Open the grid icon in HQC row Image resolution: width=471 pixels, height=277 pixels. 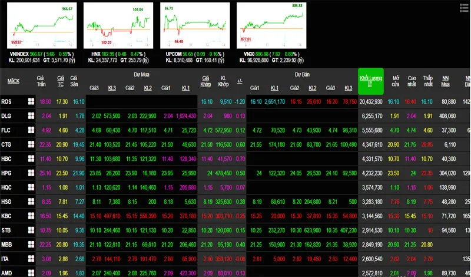coord(31,187)
